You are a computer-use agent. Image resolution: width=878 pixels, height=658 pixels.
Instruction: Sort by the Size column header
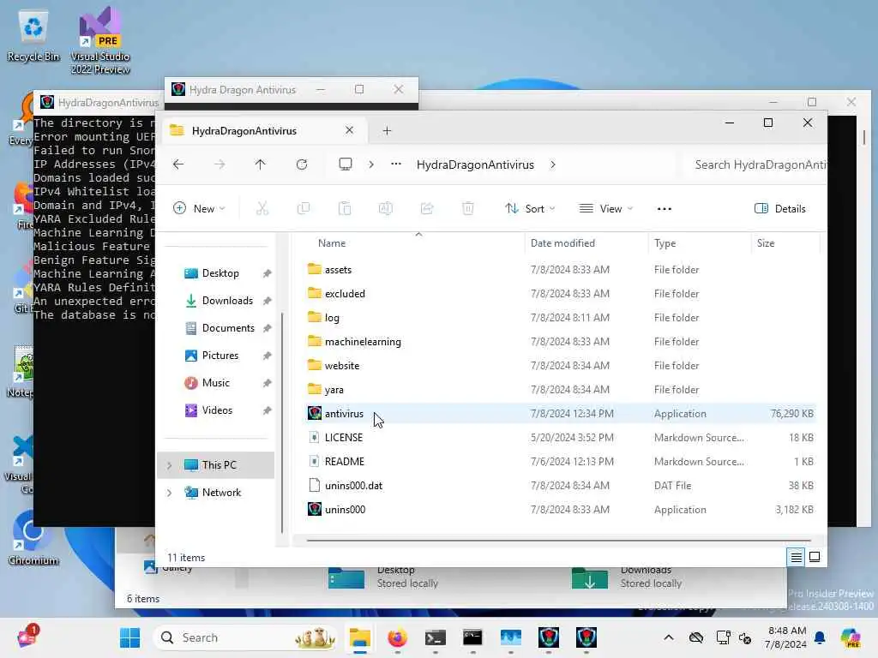coord(766,242)
